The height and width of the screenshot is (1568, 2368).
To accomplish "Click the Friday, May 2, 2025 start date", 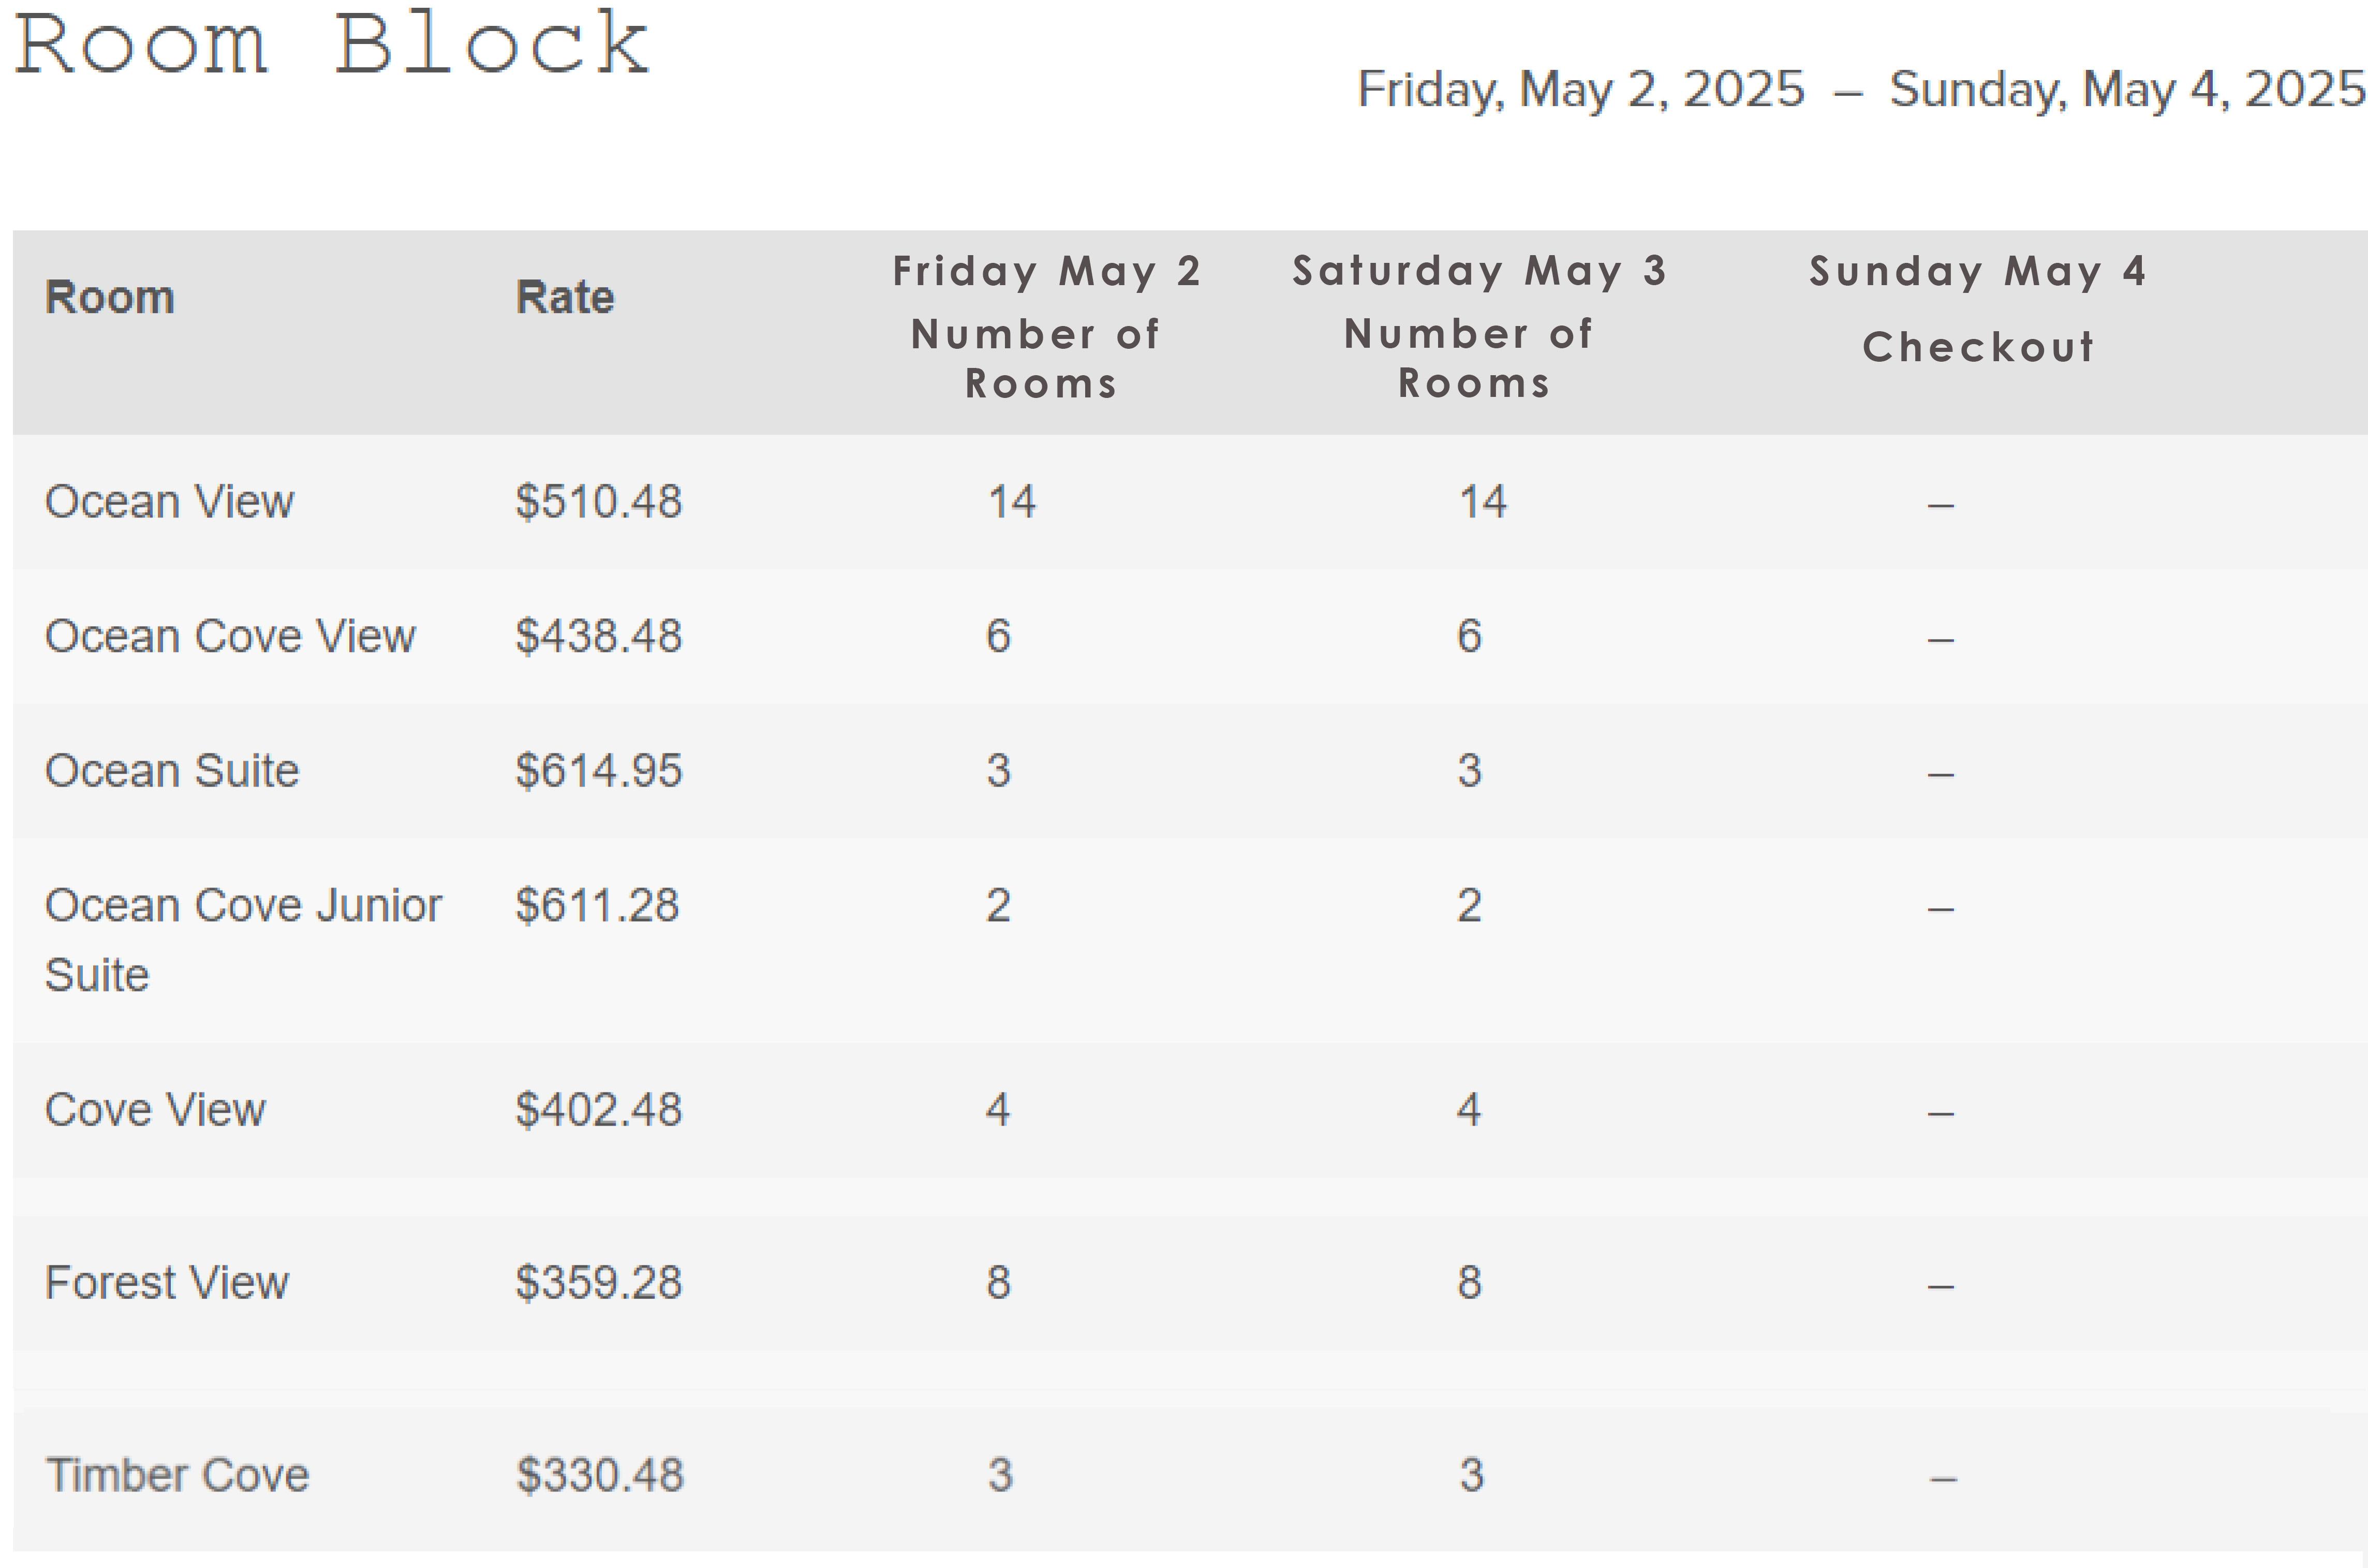I will click(x=1581, y=90).
